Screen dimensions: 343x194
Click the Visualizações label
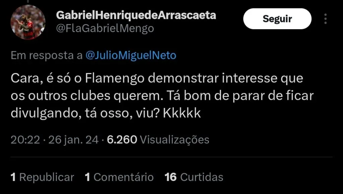pos(175,140)
